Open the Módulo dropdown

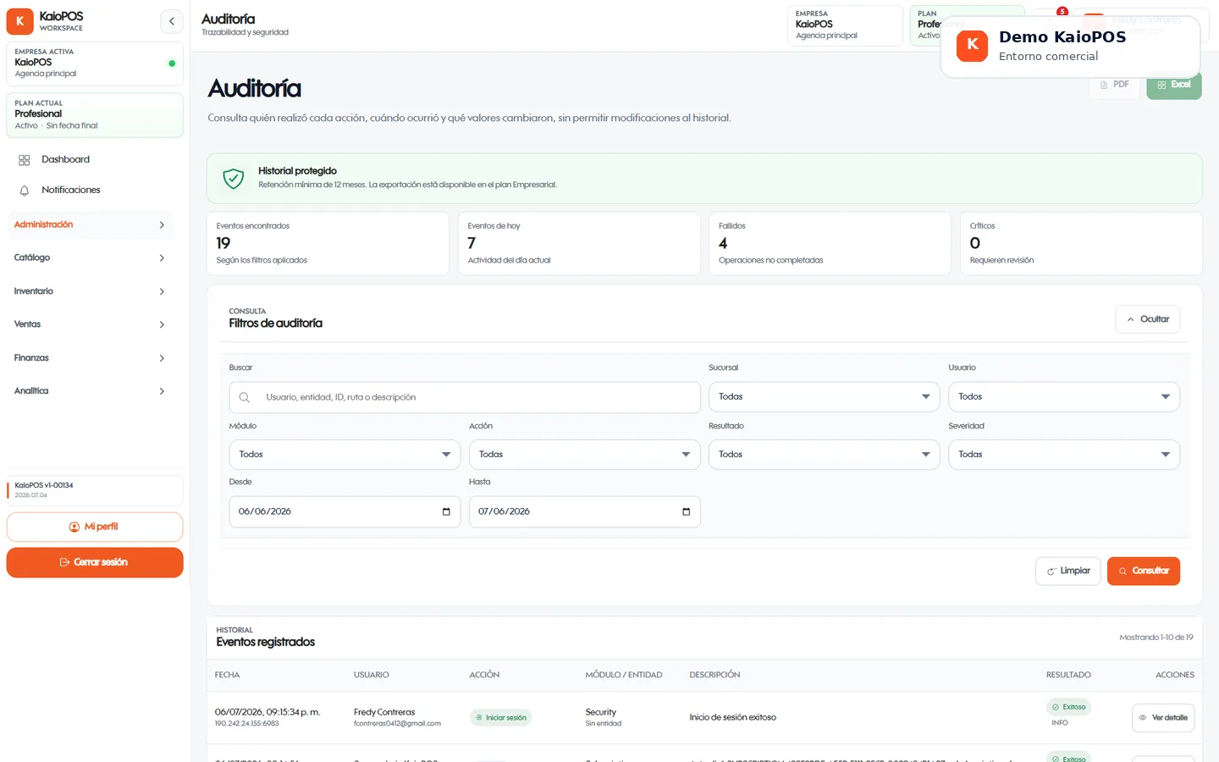coord(345,455)
